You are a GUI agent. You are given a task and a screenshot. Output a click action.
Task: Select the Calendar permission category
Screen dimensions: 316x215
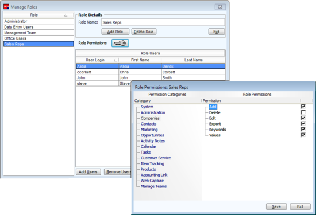coord(148,146)
